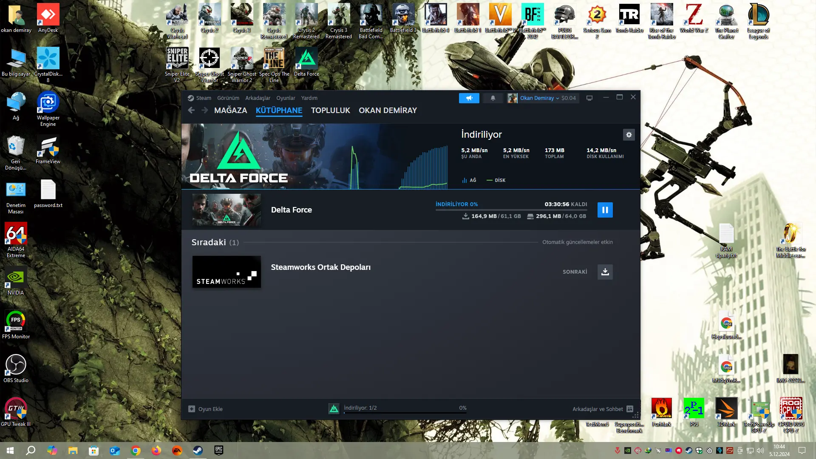816x459 pixels.
Task: Click Steam logo in window title bar
Action: point(191,98)
